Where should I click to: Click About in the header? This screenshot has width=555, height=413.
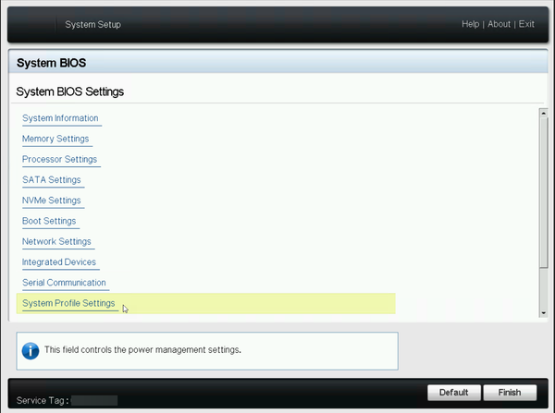point(499,24)
